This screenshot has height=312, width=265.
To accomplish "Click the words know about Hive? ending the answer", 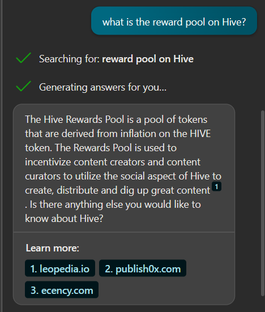I will tap(64, 219).
